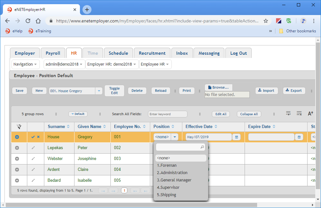Select 2.Administration from the Position list
The image size is (321, 208).
pyautogui.click(x=172, y=172)
